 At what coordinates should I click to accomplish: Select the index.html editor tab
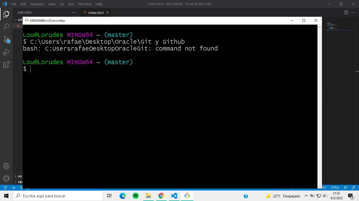click(96, 13)
